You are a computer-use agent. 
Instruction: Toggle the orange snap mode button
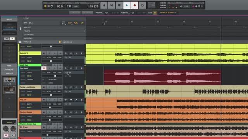[70, 23]
